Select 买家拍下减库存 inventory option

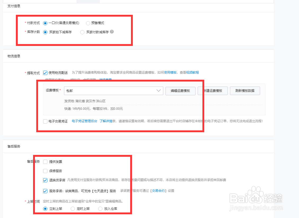point(45,32)
